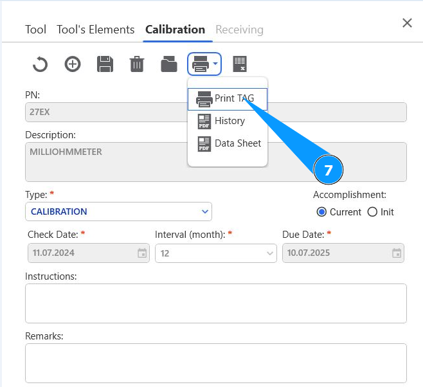The height and width of the screenshot is (387, 423).
Task: Select the Init accomplishment radio button
Action: coord(372,212)
